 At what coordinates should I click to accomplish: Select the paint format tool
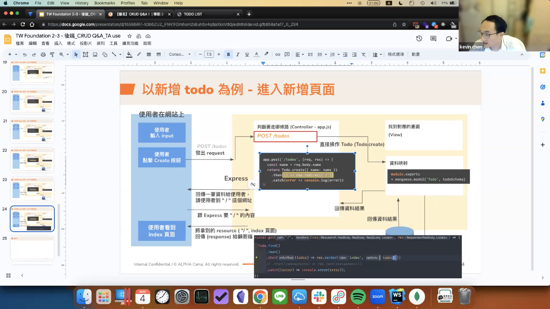pos(52,55)
